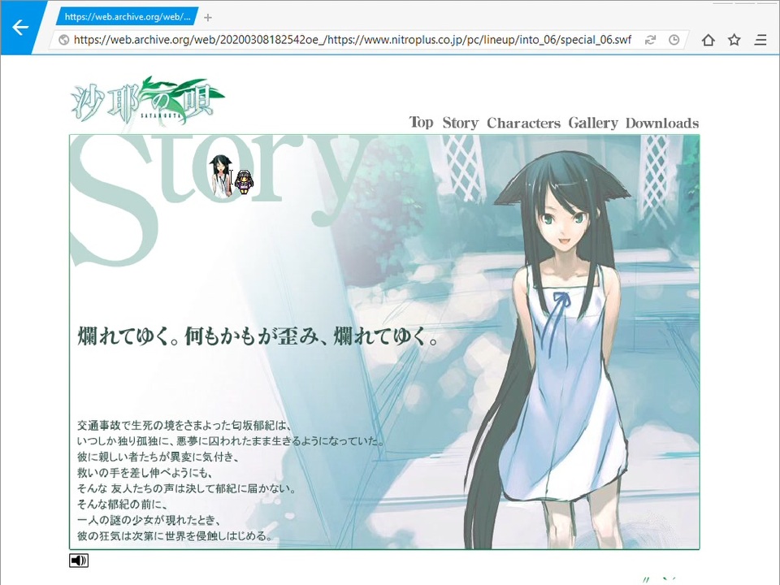Open the Story navigation link
This screenshot has width=780, height=585.
[460, 123]
